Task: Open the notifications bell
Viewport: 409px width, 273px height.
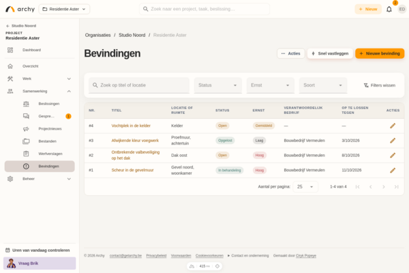Action: pos(389,9)
